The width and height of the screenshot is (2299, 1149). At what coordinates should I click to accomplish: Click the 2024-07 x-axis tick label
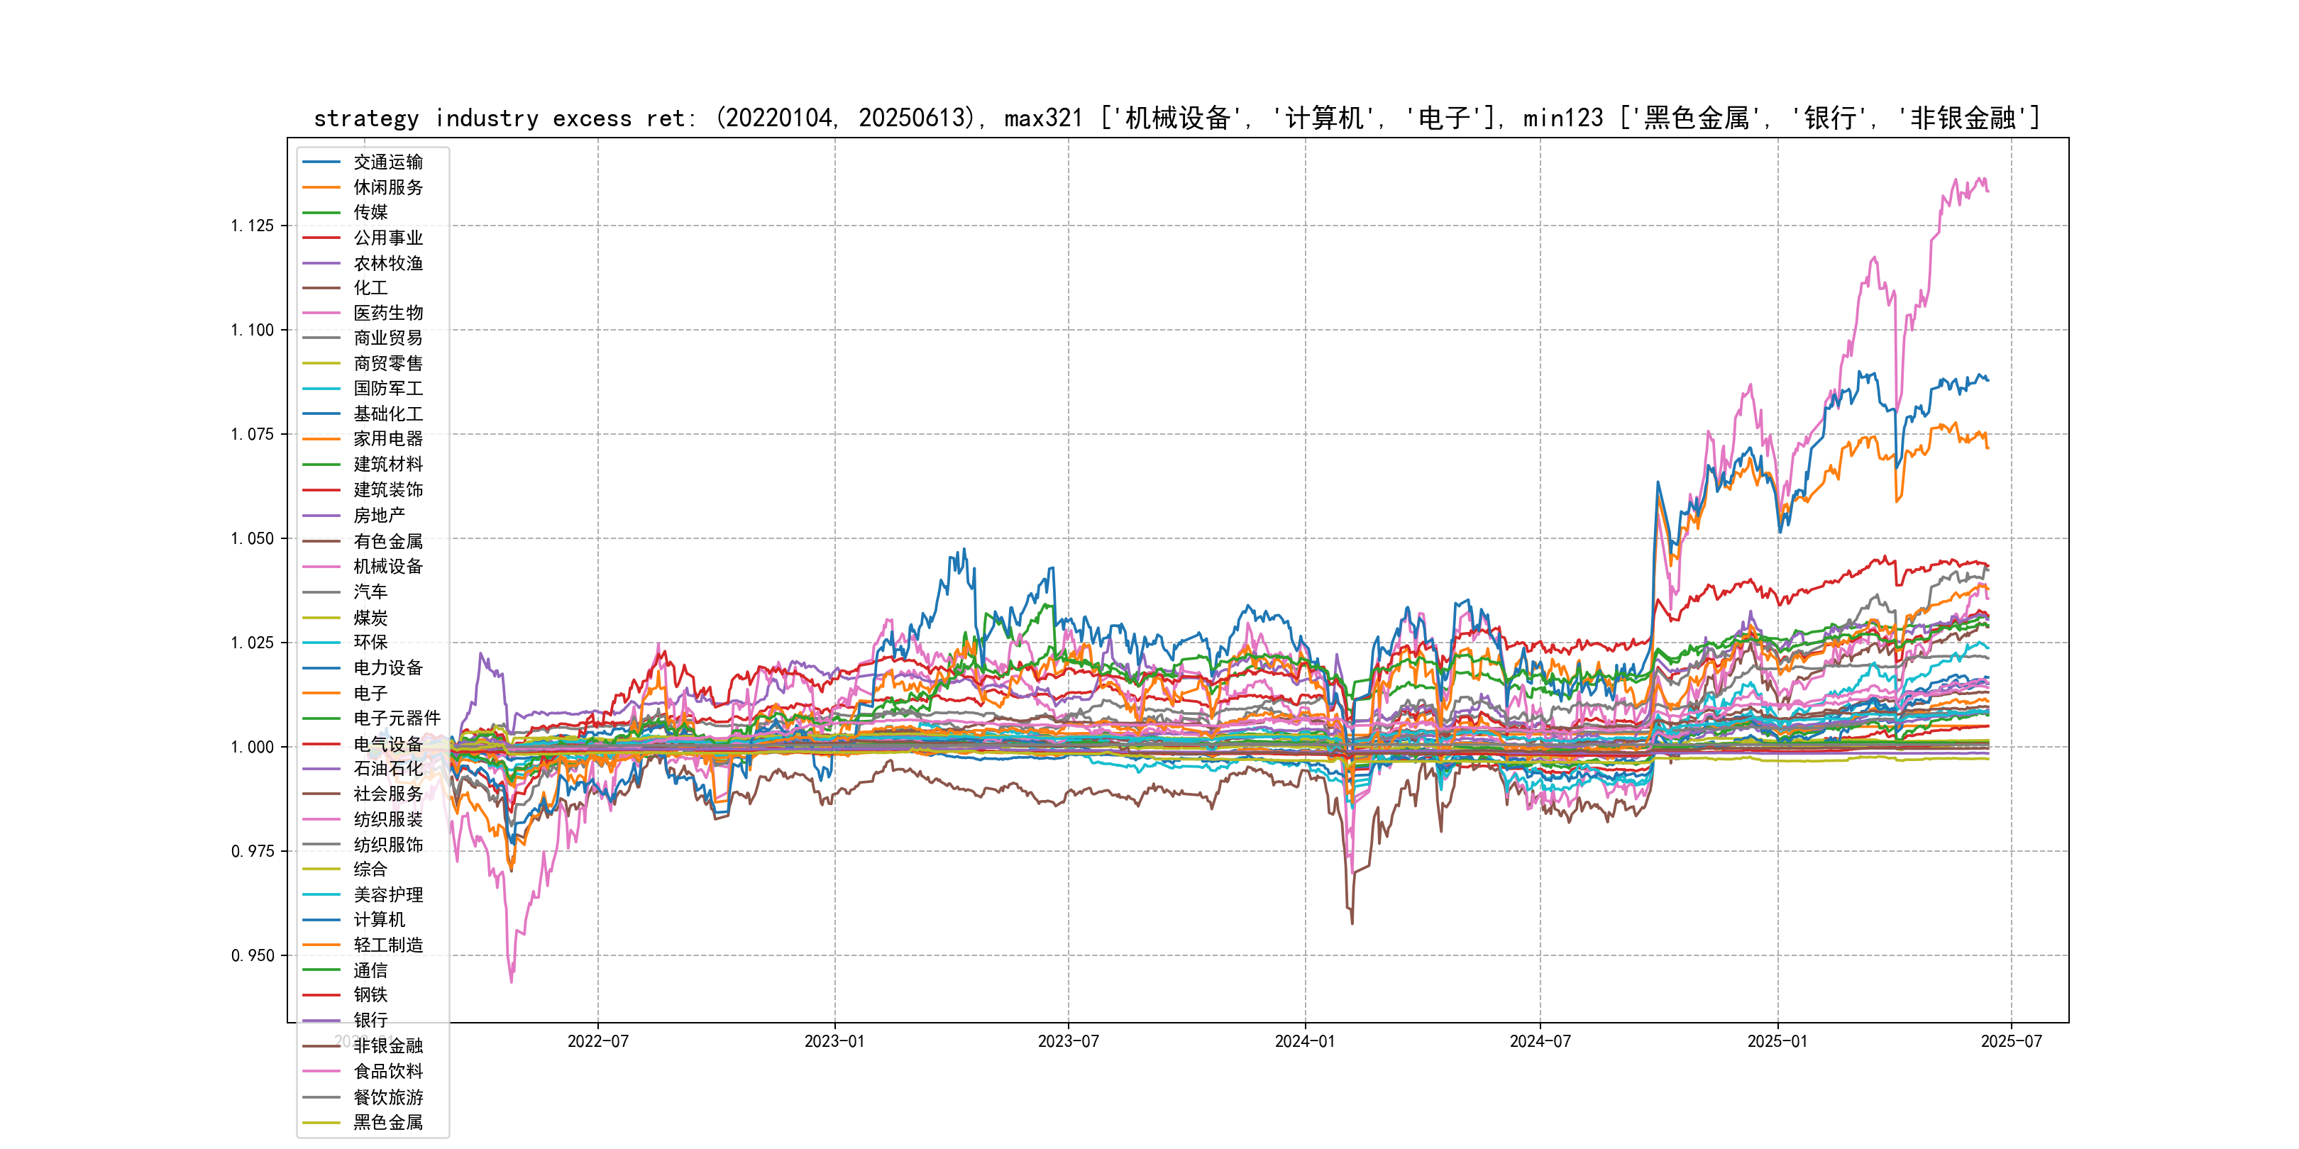(x=1540, y=1042)
